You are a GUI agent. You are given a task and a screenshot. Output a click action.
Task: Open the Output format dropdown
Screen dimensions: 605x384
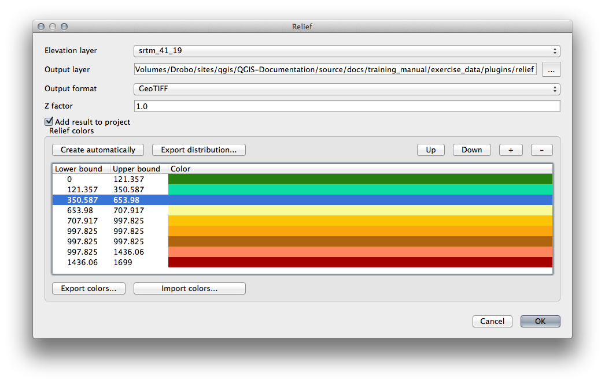[x=346, y=89]
